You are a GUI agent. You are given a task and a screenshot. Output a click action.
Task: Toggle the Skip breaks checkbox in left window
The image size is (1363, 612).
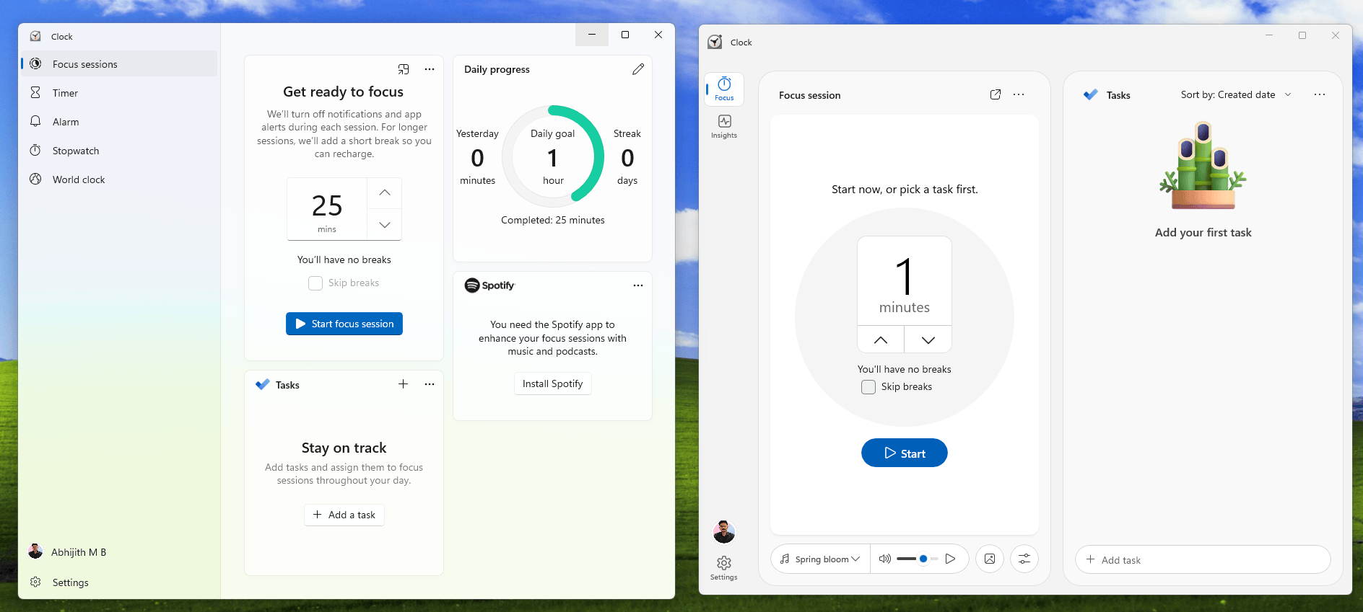coord(315,283)
